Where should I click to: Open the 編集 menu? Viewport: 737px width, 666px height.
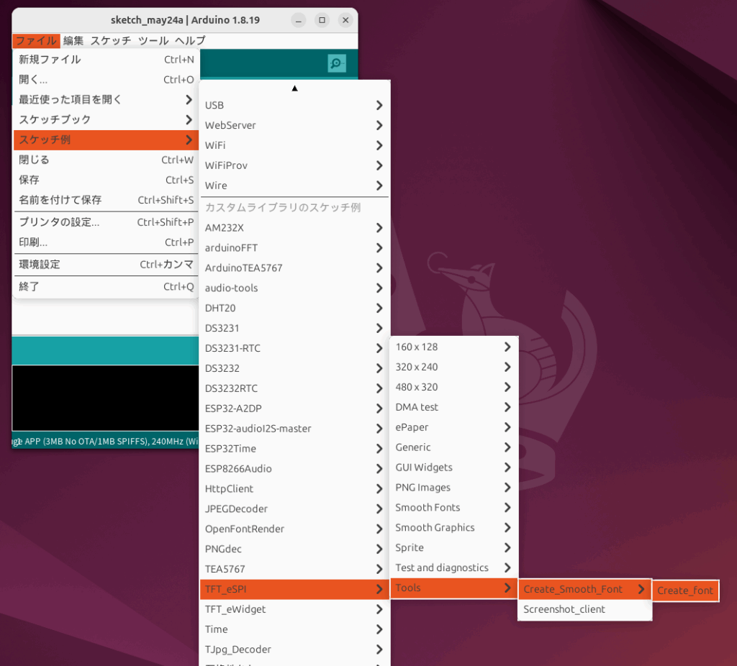coord(73,41)
